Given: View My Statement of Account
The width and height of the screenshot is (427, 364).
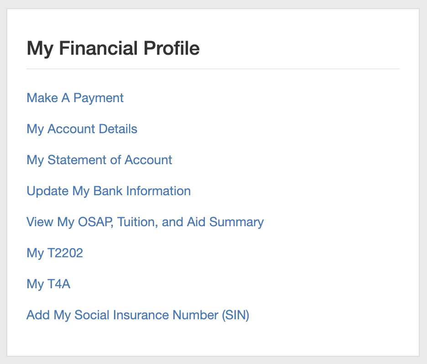Looking at the screenshot, I should [99, 160].
